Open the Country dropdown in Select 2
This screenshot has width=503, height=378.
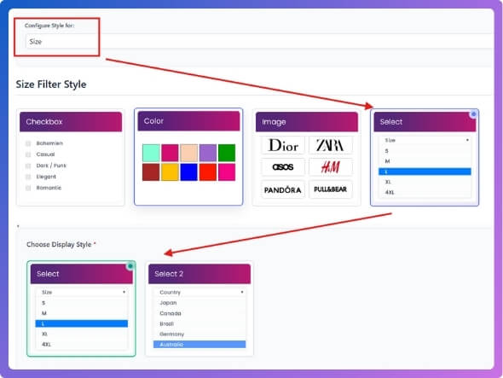pyautogui.click(x=199, y=293)
